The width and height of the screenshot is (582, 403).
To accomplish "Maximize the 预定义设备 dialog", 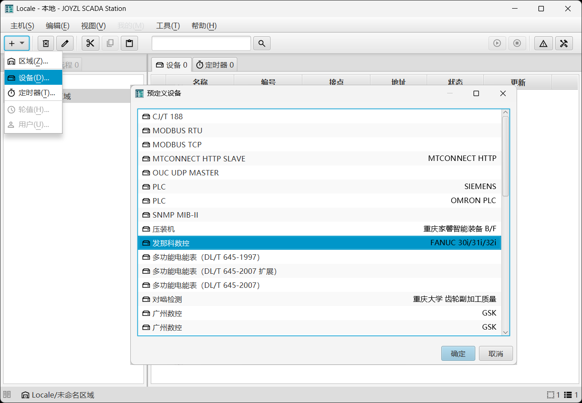I will click(476, 93).
